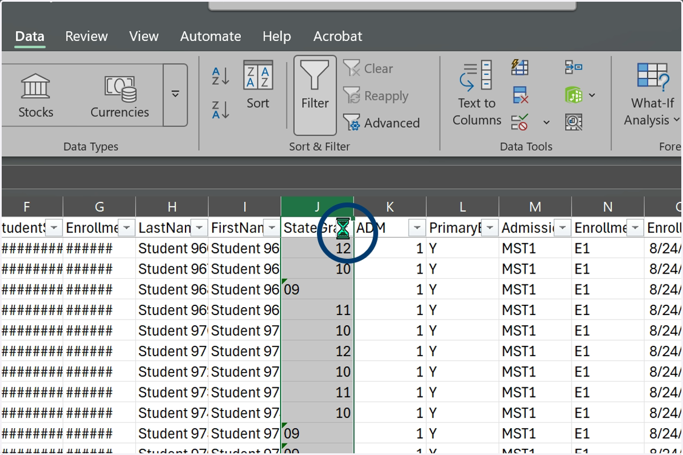This screenshot has width=683, height=455.
Task: Open the Data Validation dropdown arrow
Action: (546, 122)
